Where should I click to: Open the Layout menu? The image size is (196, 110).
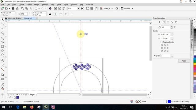point(21,5)
